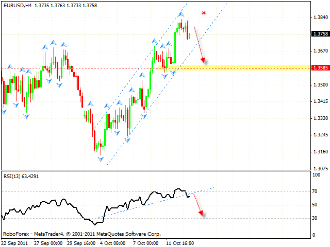The image size is (330, 247).
Task: Click the red X marker above the channel
Action: [204, 13]
